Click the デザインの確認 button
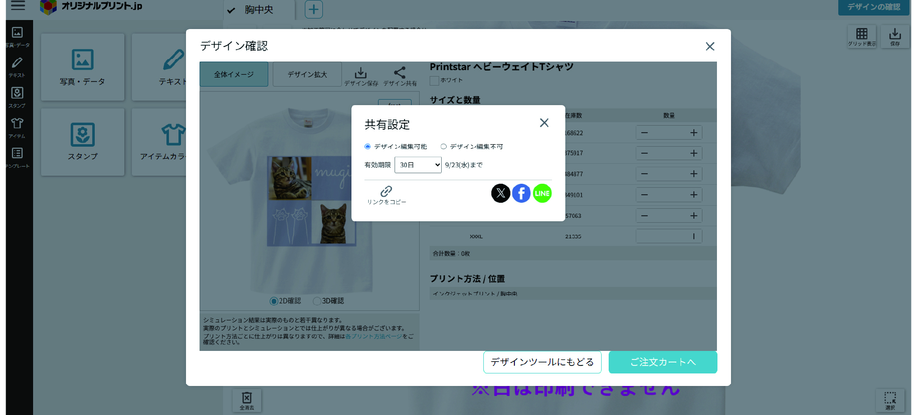 point(873,7)
